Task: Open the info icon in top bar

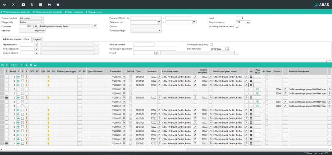Action: (32, 4)
